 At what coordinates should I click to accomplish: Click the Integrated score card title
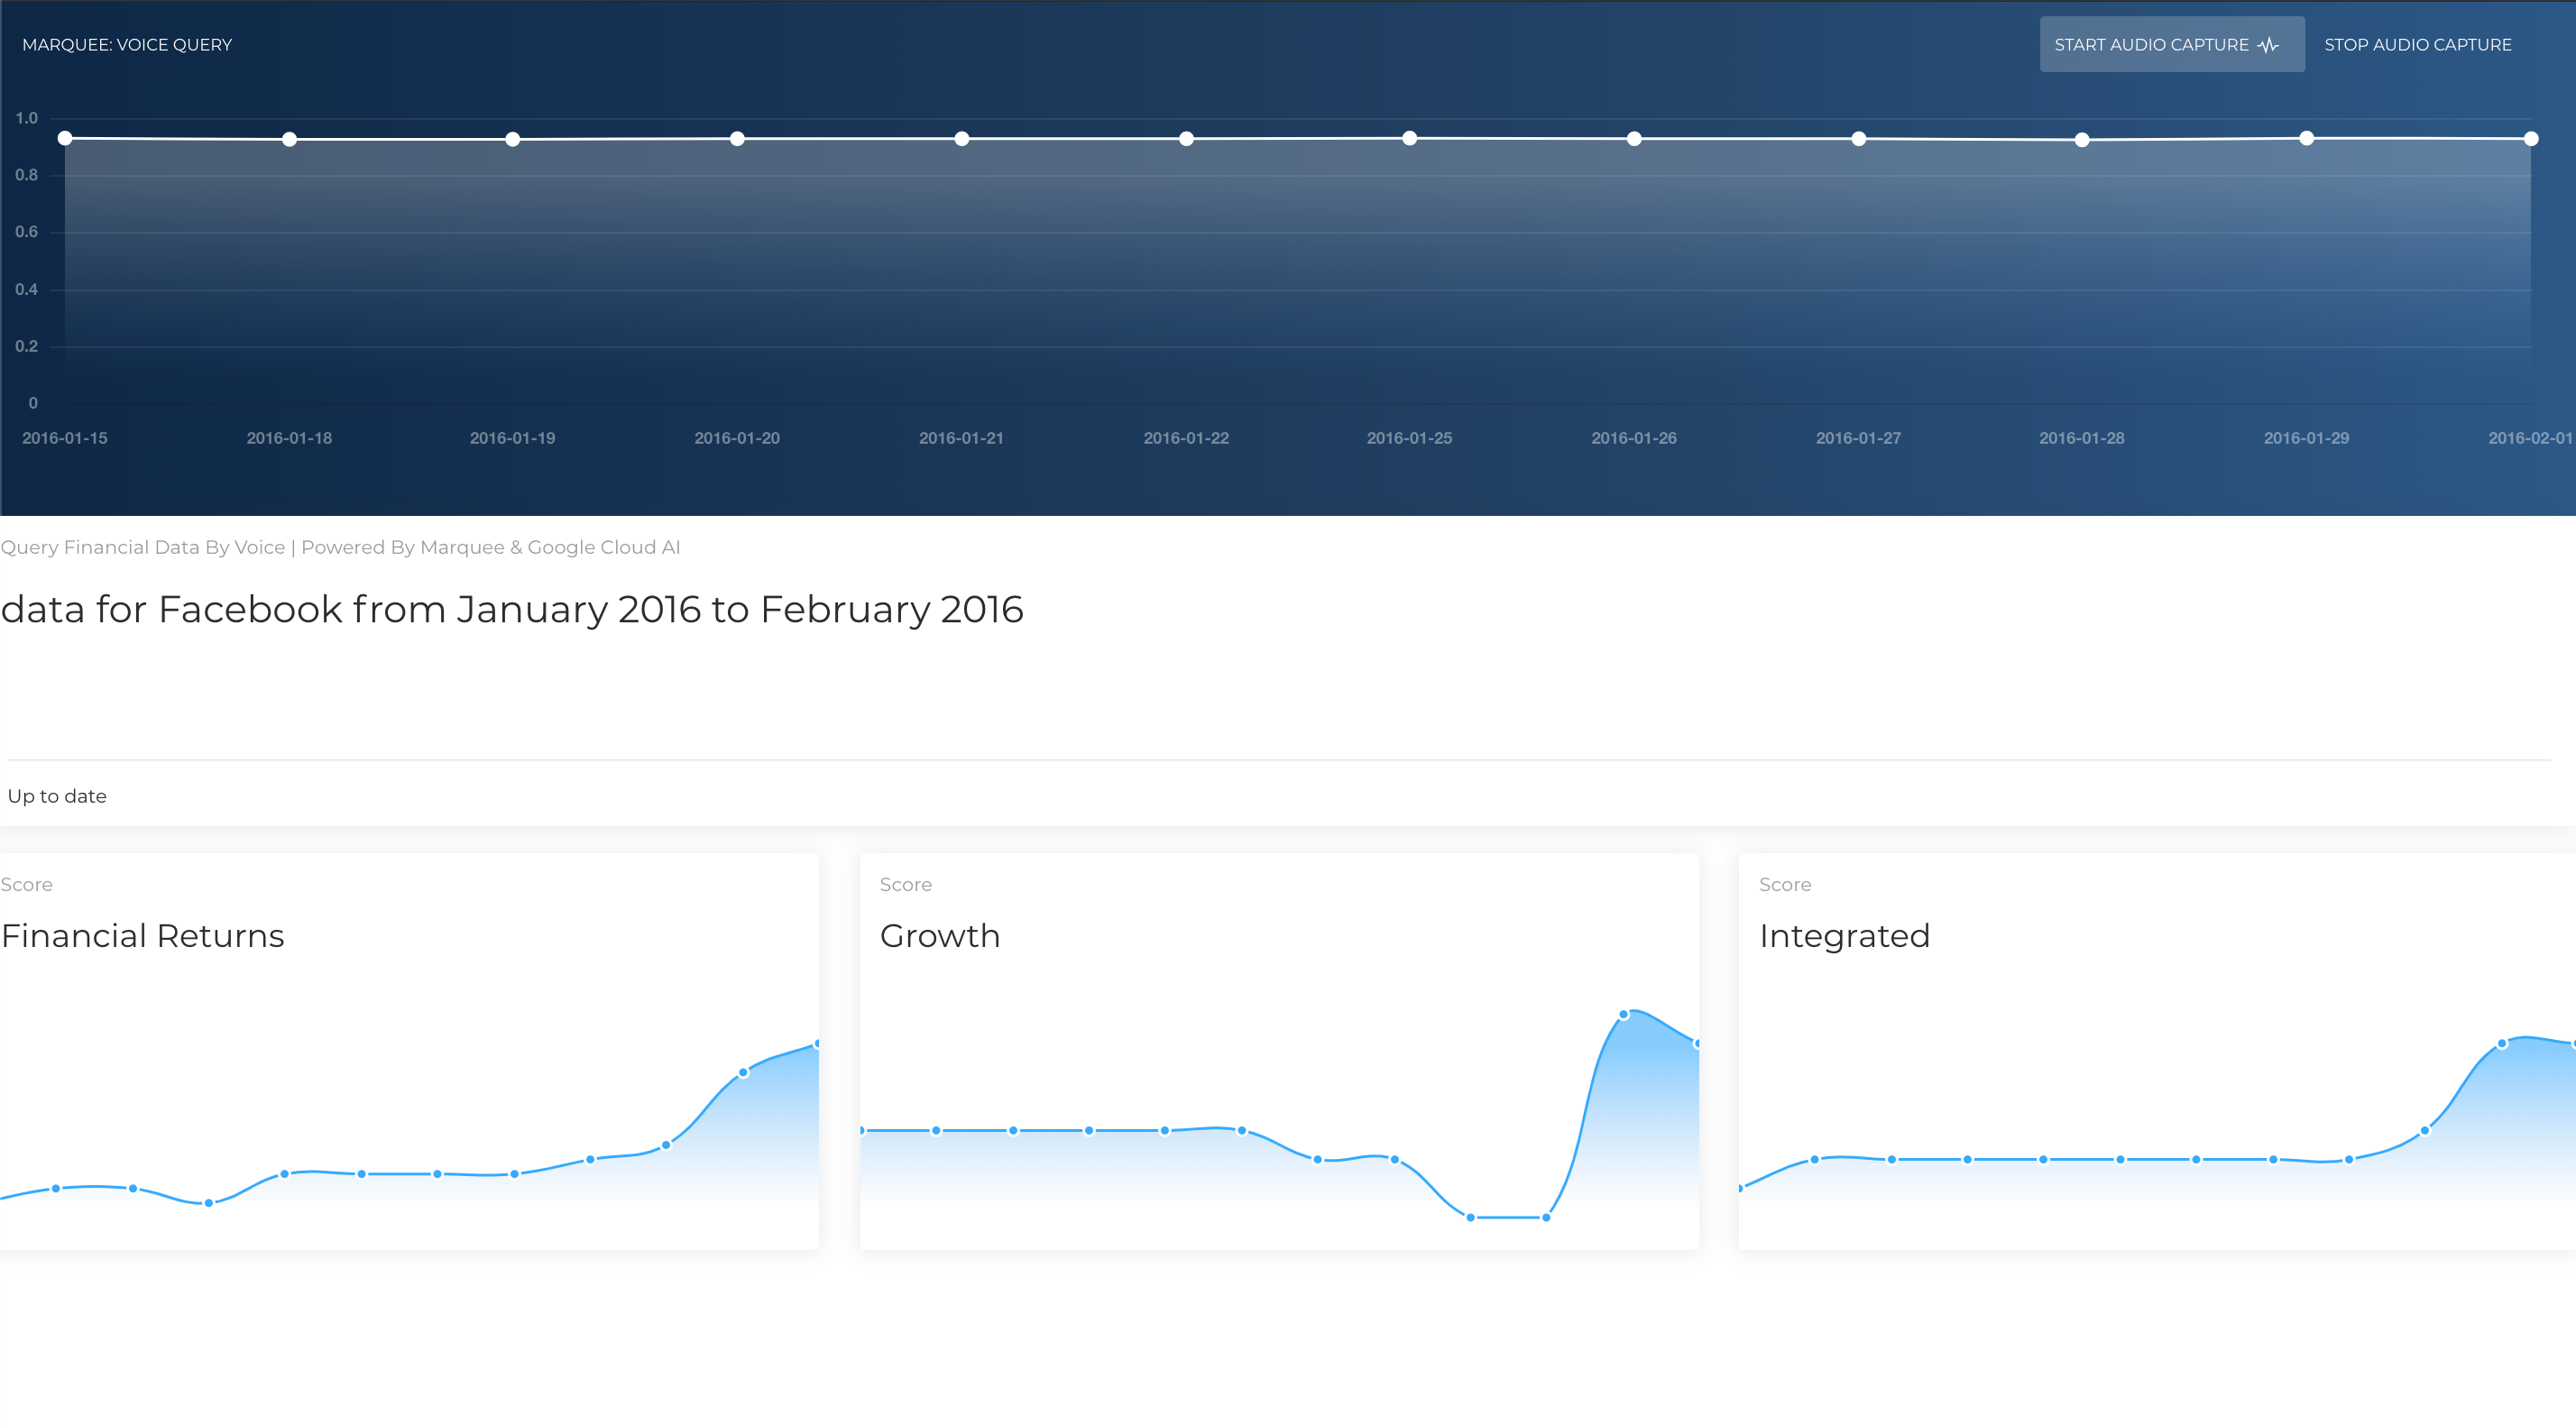(1844, 936)
